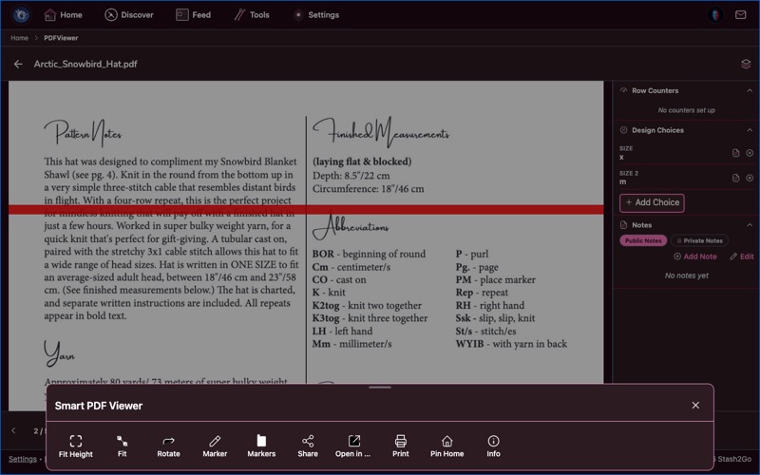
Task: Share the PDF
Action: click(x=308, y=446)
